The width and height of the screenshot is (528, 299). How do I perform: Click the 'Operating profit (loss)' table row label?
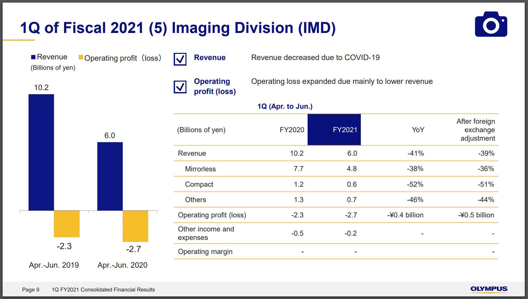point(212,215)
